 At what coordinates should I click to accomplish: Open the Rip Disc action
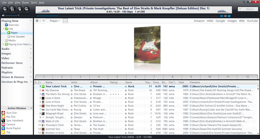[x=3, y=117]
